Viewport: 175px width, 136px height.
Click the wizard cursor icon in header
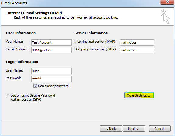[x=165, y=17]
